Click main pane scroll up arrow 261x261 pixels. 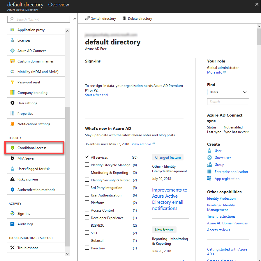[x=259, y=26]
